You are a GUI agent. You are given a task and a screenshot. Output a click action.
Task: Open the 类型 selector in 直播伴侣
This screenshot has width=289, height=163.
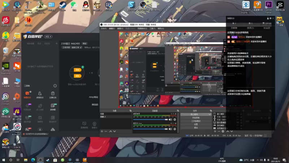[x=48, y=37]
